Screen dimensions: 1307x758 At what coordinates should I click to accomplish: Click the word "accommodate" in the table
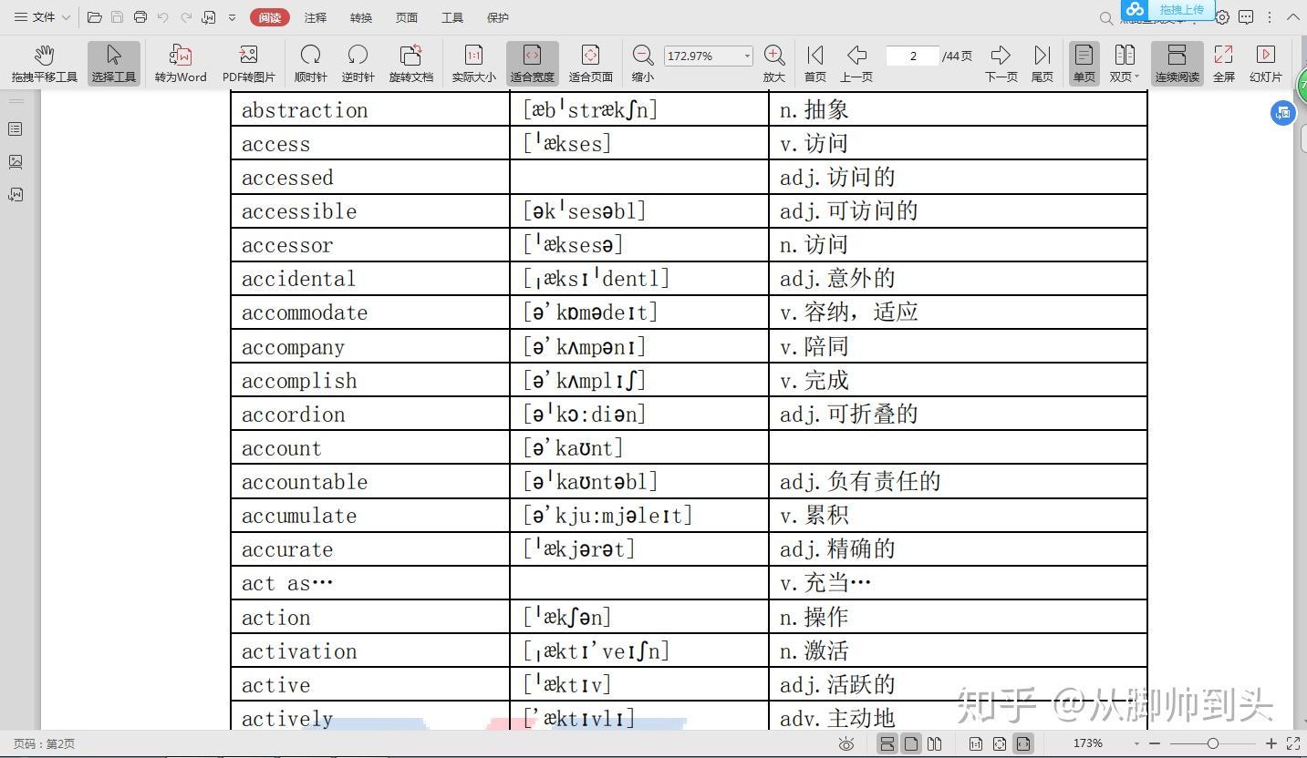coord(305,313)
